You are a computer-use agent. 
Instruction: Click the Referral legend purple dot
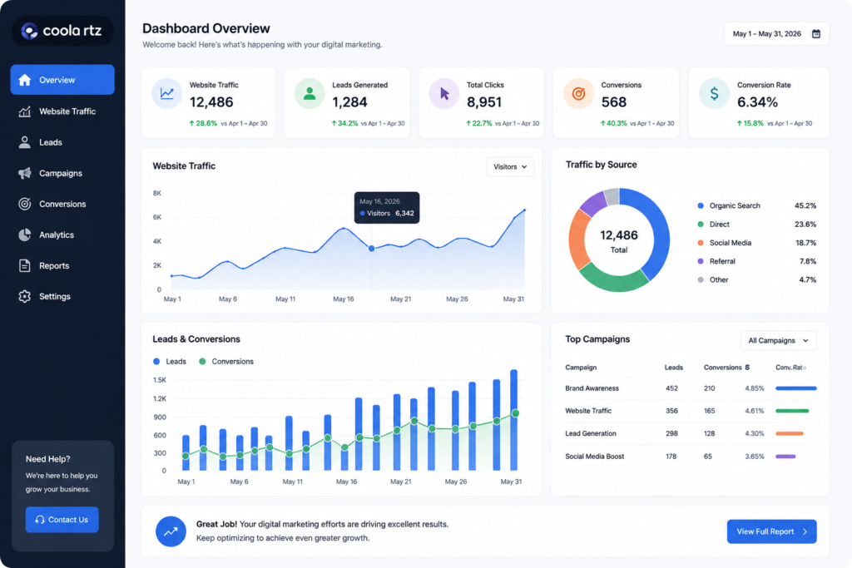pos(701,261)
